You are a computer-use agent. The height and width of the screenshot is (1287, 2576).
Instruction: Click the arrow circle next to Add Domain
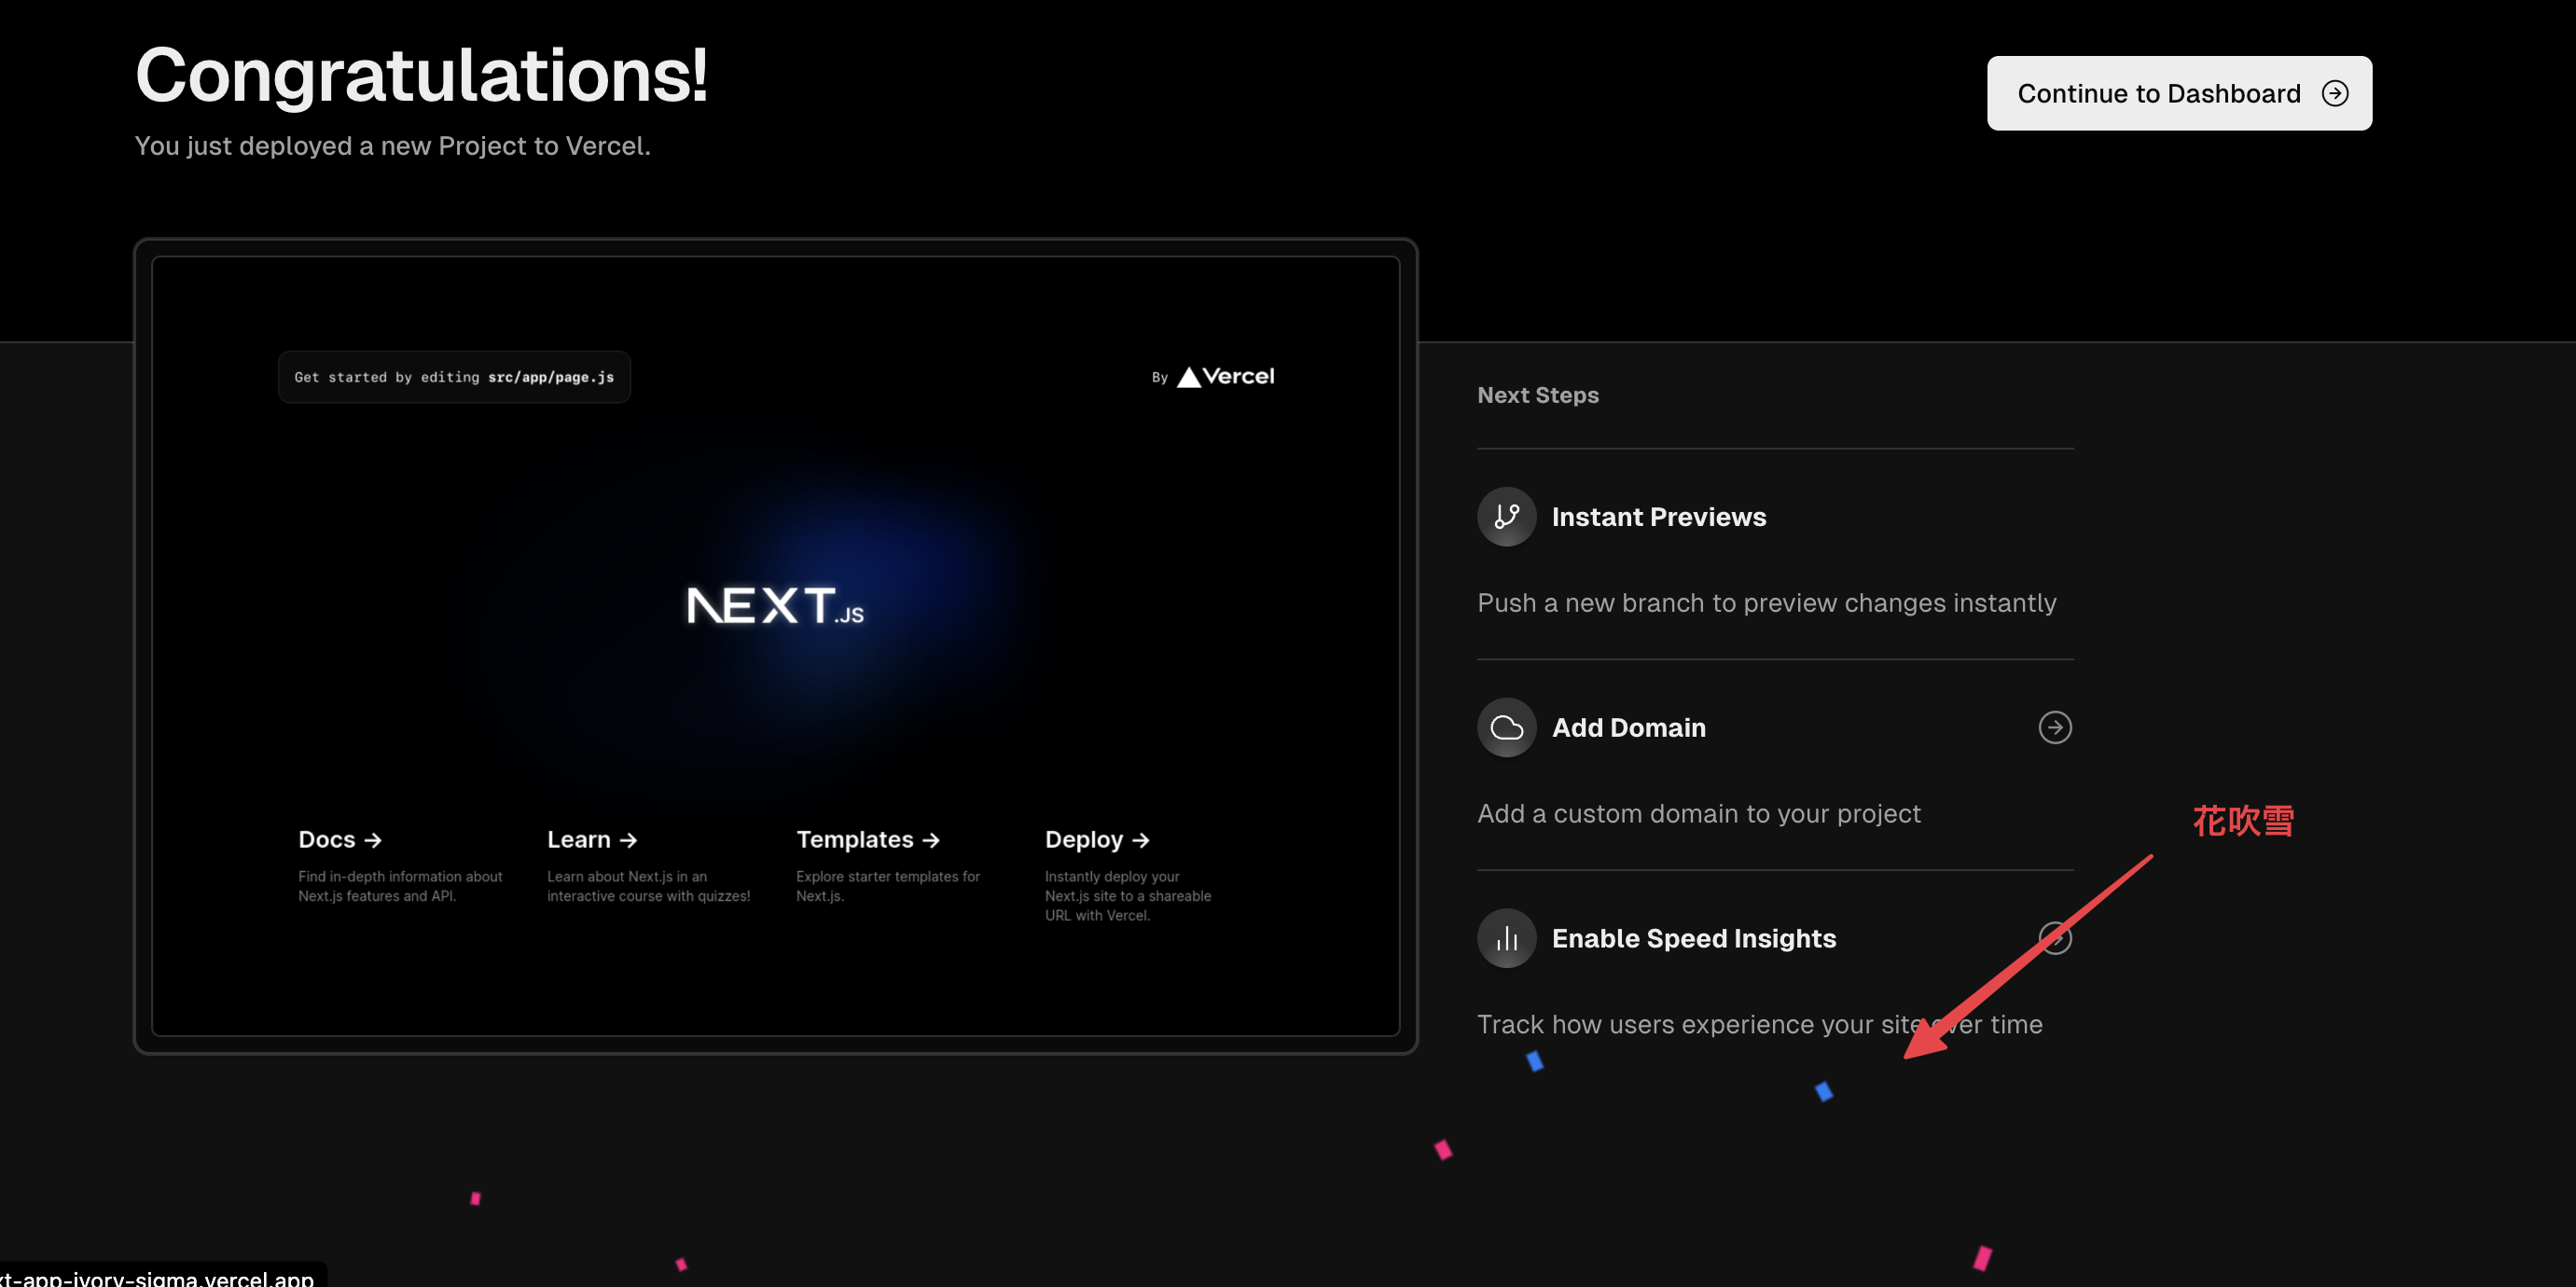click(x=2055, y=727)
